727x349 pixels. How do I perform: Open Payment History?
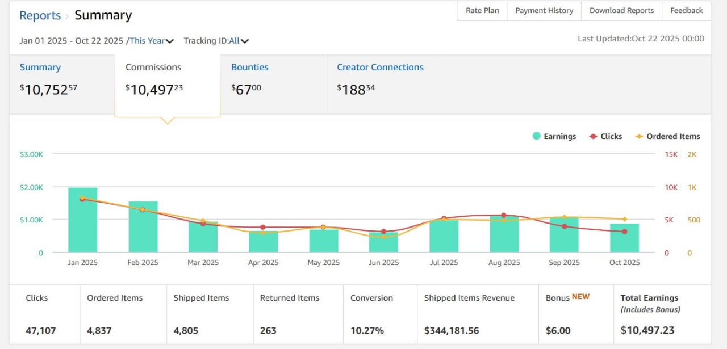(x=544, y=11)
